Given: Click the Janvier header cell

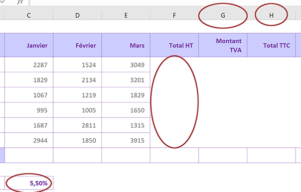Looking at the screenshot, I should coord(29,45).
